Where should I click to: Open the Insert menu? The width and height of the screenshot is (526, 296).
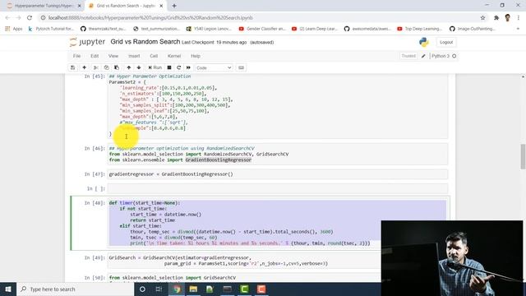tap(134, 56)
